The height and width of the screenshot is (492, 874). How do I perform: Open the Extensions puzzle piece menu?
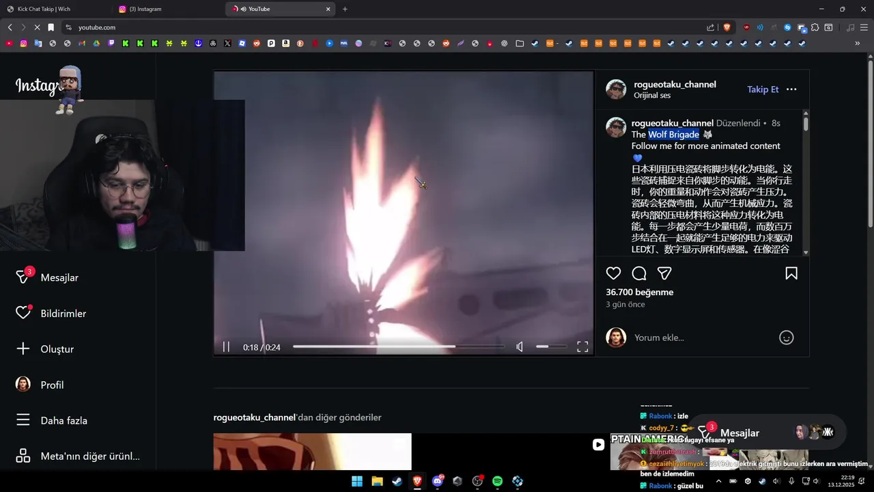[815, 27]
